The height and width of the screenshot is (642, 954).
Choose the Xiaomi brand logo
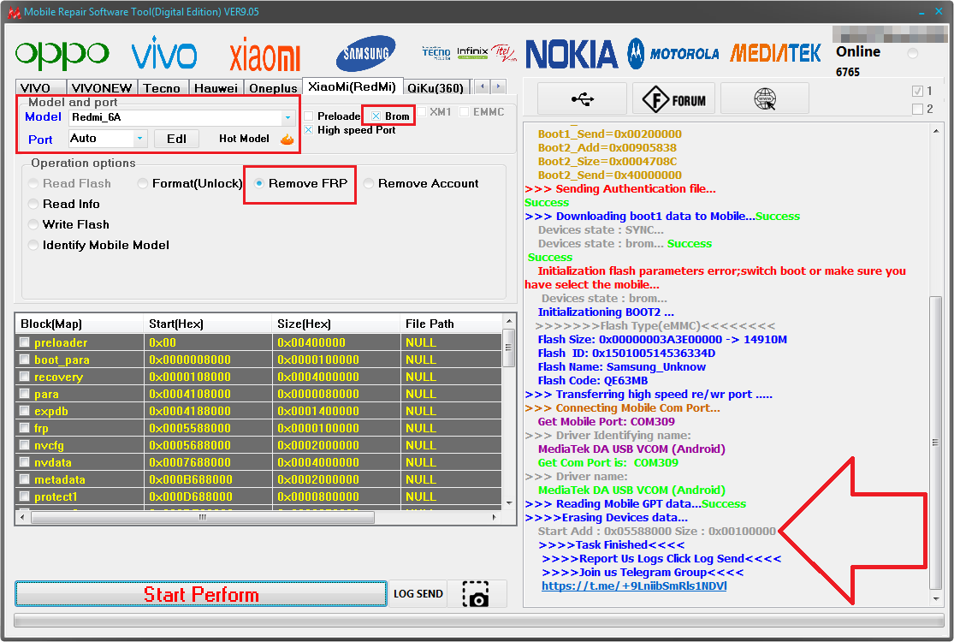coord(264,55)
